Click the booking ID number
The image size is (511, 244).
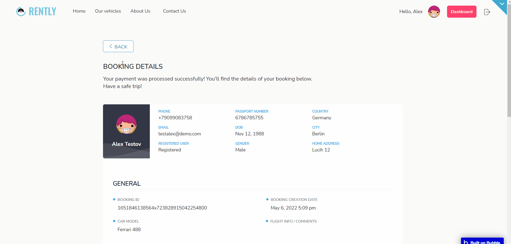click(162, 208)
